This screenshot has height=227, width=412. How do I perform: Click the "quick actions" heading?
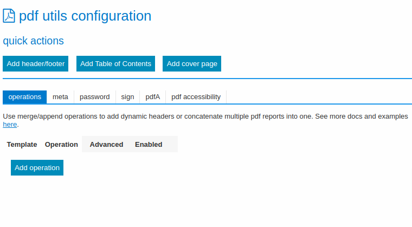[x=34, y=41]
